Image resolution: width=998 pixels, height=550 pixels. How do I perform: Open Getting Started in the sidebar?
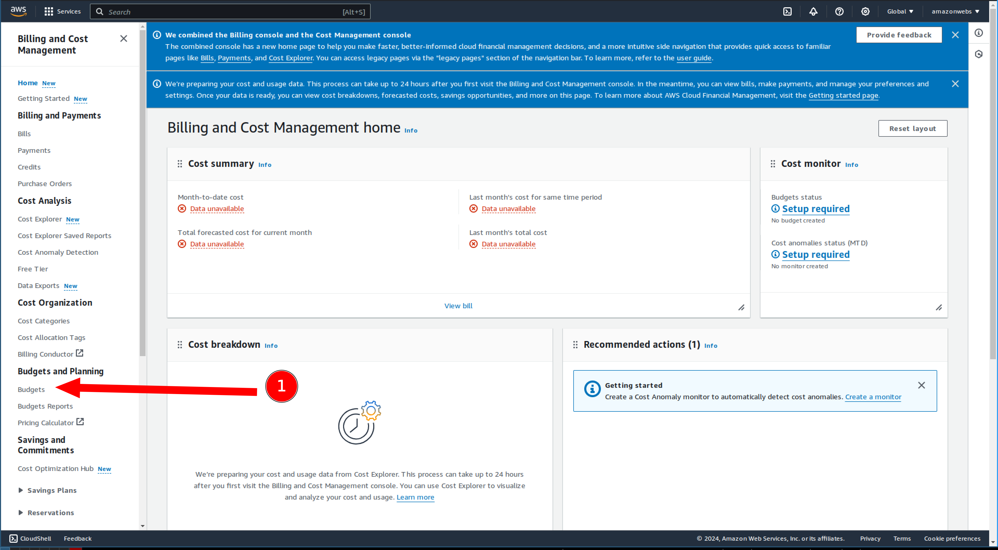tap(43, 99)
